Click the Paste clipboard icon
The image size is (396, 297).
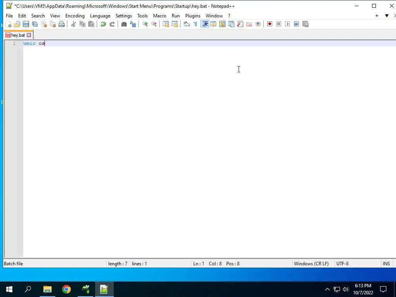(x=91, y=24)
